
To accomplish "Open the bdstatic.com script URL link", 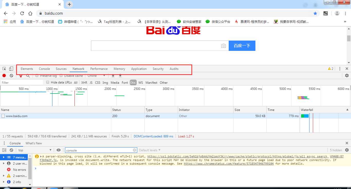I will pos(237,156).
